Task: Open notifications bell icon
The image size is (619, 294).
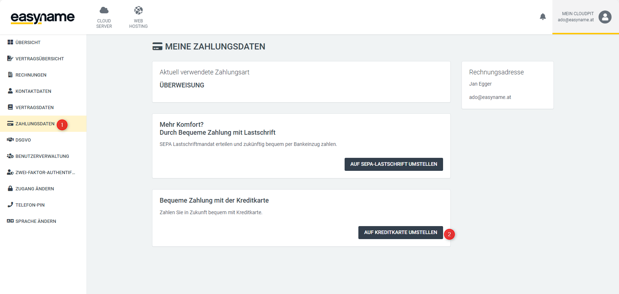Action: pos(543,17)
